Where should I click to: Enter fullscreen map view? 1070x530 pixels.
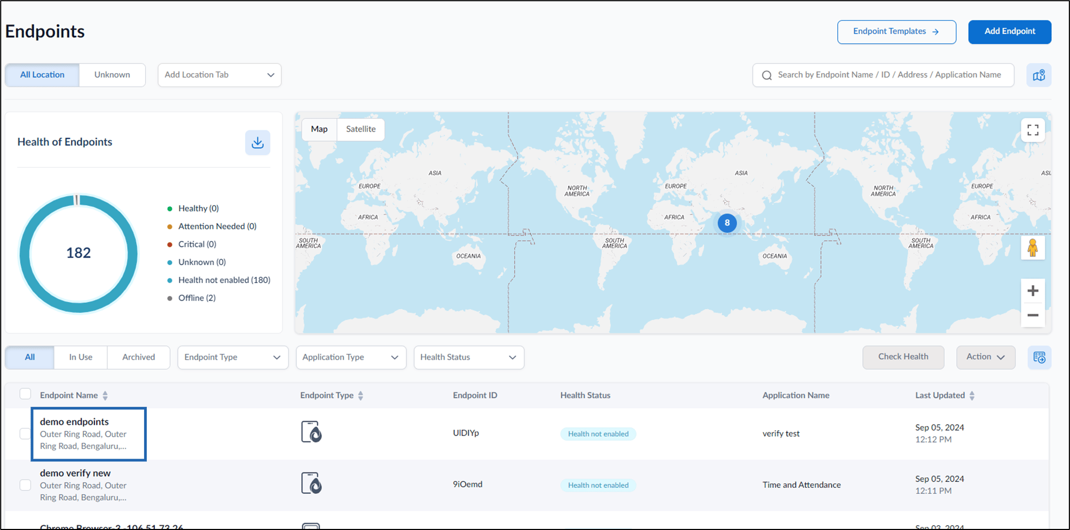tap(1033, 130)
